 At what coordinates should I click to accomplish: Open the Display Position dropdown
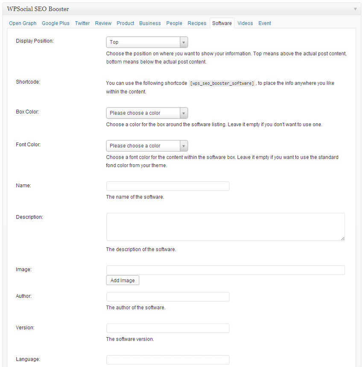click(147, 42)
